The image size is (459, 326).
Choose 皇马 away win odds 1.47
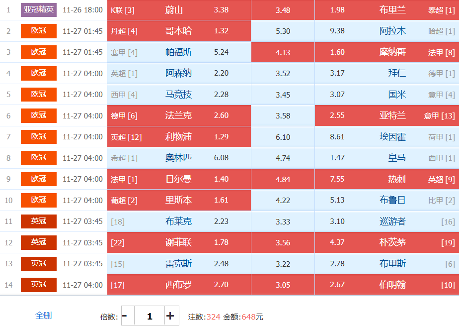coord(337,158)
